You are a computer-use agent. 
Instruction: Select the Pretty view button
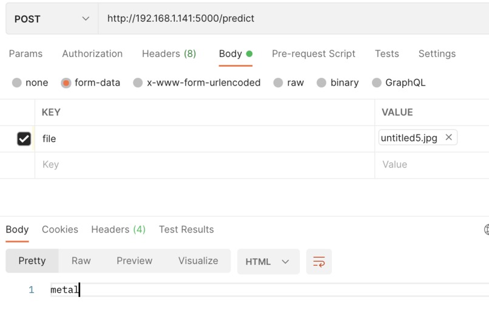tap(32, 261)
